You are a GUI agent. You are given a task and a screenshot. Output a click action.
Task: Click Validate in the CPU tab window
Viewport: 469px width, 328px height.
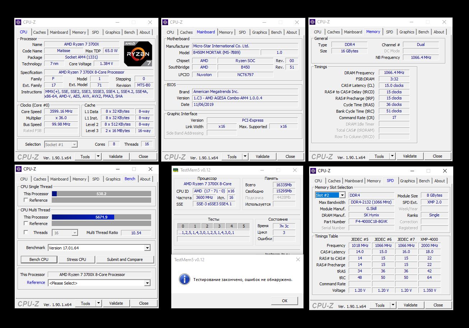(x=116, y=156)
